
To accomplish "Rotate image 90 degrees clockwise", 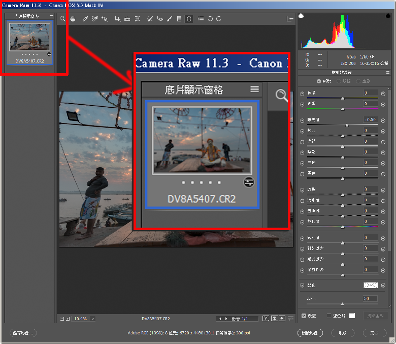I will pyautogui.click(x=219, y=19).
